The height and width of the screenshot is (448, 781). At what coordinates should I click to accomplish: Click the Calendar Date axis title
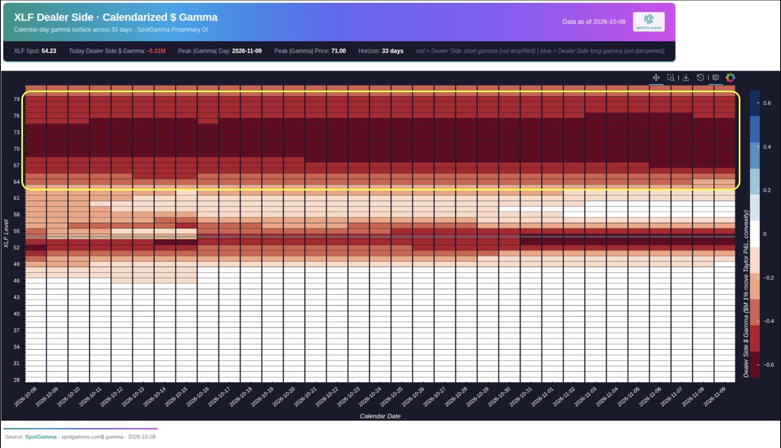click(x=380, y=416)
